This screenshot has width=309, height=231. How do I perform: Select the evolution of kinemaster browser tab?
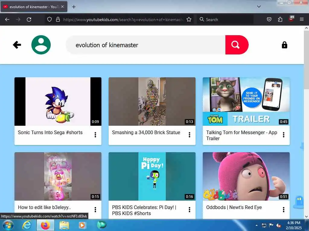34,7
